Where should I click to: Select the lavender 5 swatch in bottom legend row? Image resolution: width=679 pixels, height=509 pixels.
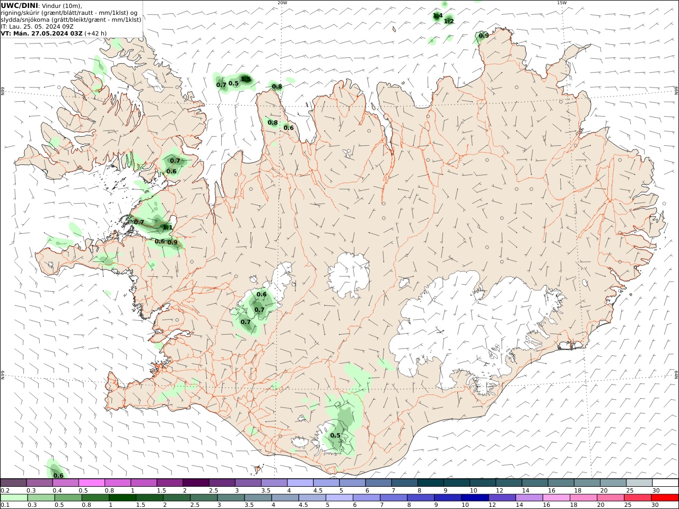[339, 497]
